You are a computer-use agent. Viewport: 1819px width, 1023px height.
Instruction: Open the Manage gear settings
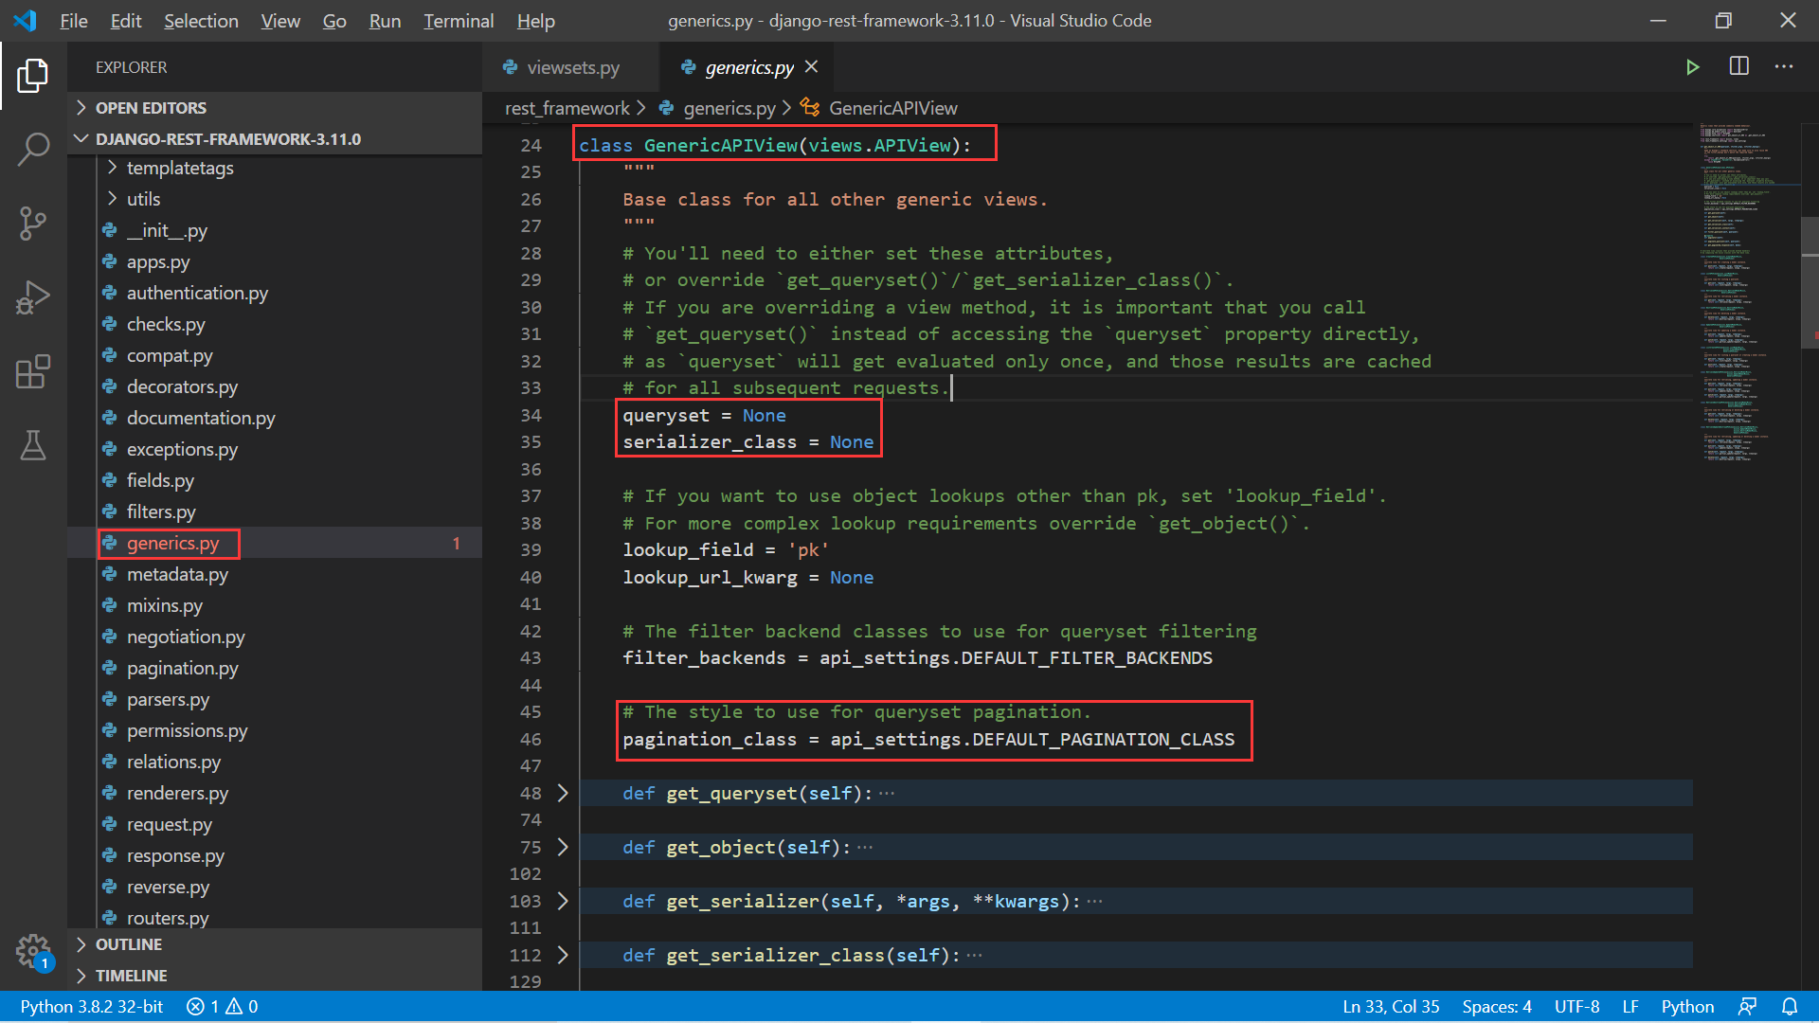pyautogui.click(x=33, y=950)
